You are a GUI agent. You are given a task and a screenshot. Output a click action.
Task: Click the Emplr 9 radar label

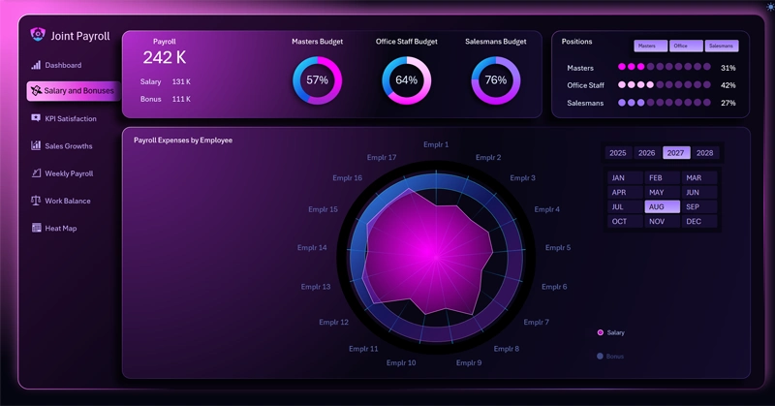click(469, 362)
